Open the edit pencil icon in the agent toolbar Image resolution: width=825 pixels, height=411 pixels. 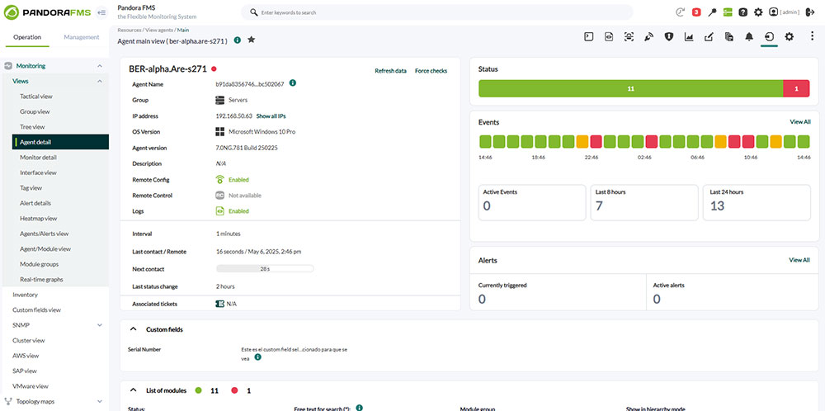click(709, 37)
